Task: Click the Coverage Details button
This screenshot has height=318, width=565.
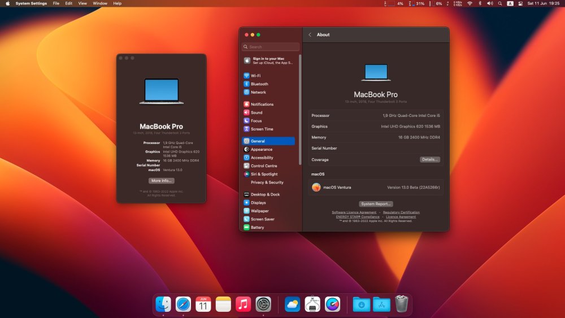Action: click(x=429, y=159)
